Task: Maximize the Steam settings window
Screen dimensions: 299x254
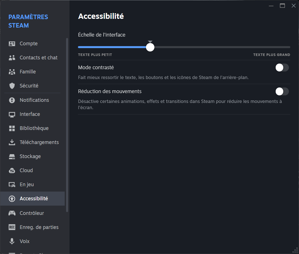Action: (282, 6)
